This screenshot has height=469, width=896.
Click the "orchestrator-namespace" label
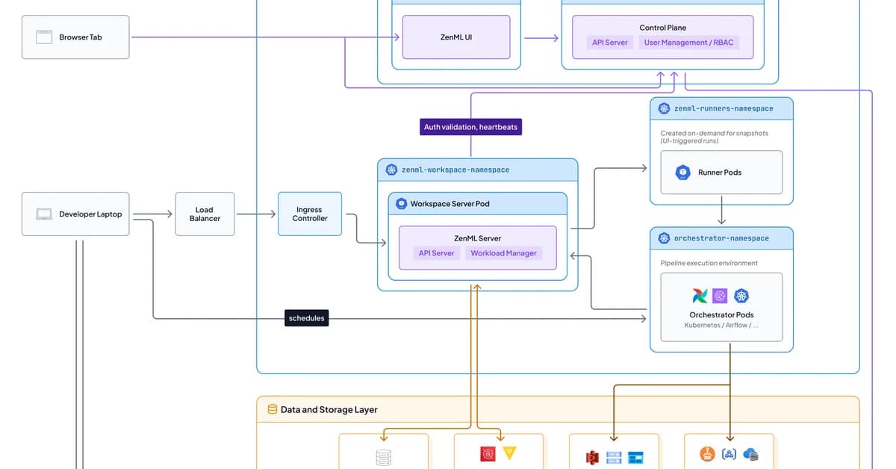tap(721, 238)
